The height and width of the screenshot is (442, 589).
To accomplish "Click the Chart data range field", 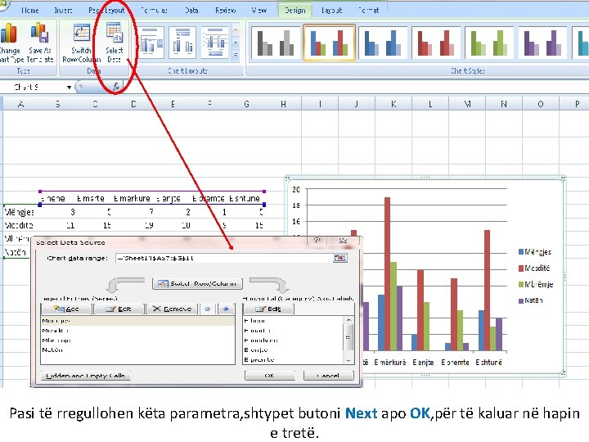I will (224, 258).
